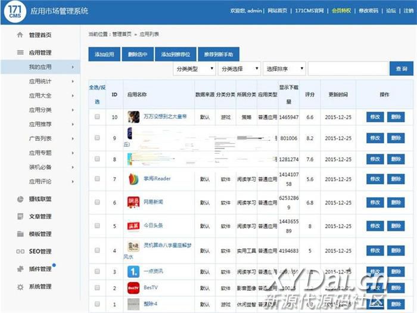Click 修改 for app ID 10
Image resolution: width=417 pixels, height=313 pixels.
click(x=375, y=117)
